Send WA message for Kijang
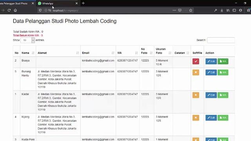Screen dimensions: 251x141 223,118
